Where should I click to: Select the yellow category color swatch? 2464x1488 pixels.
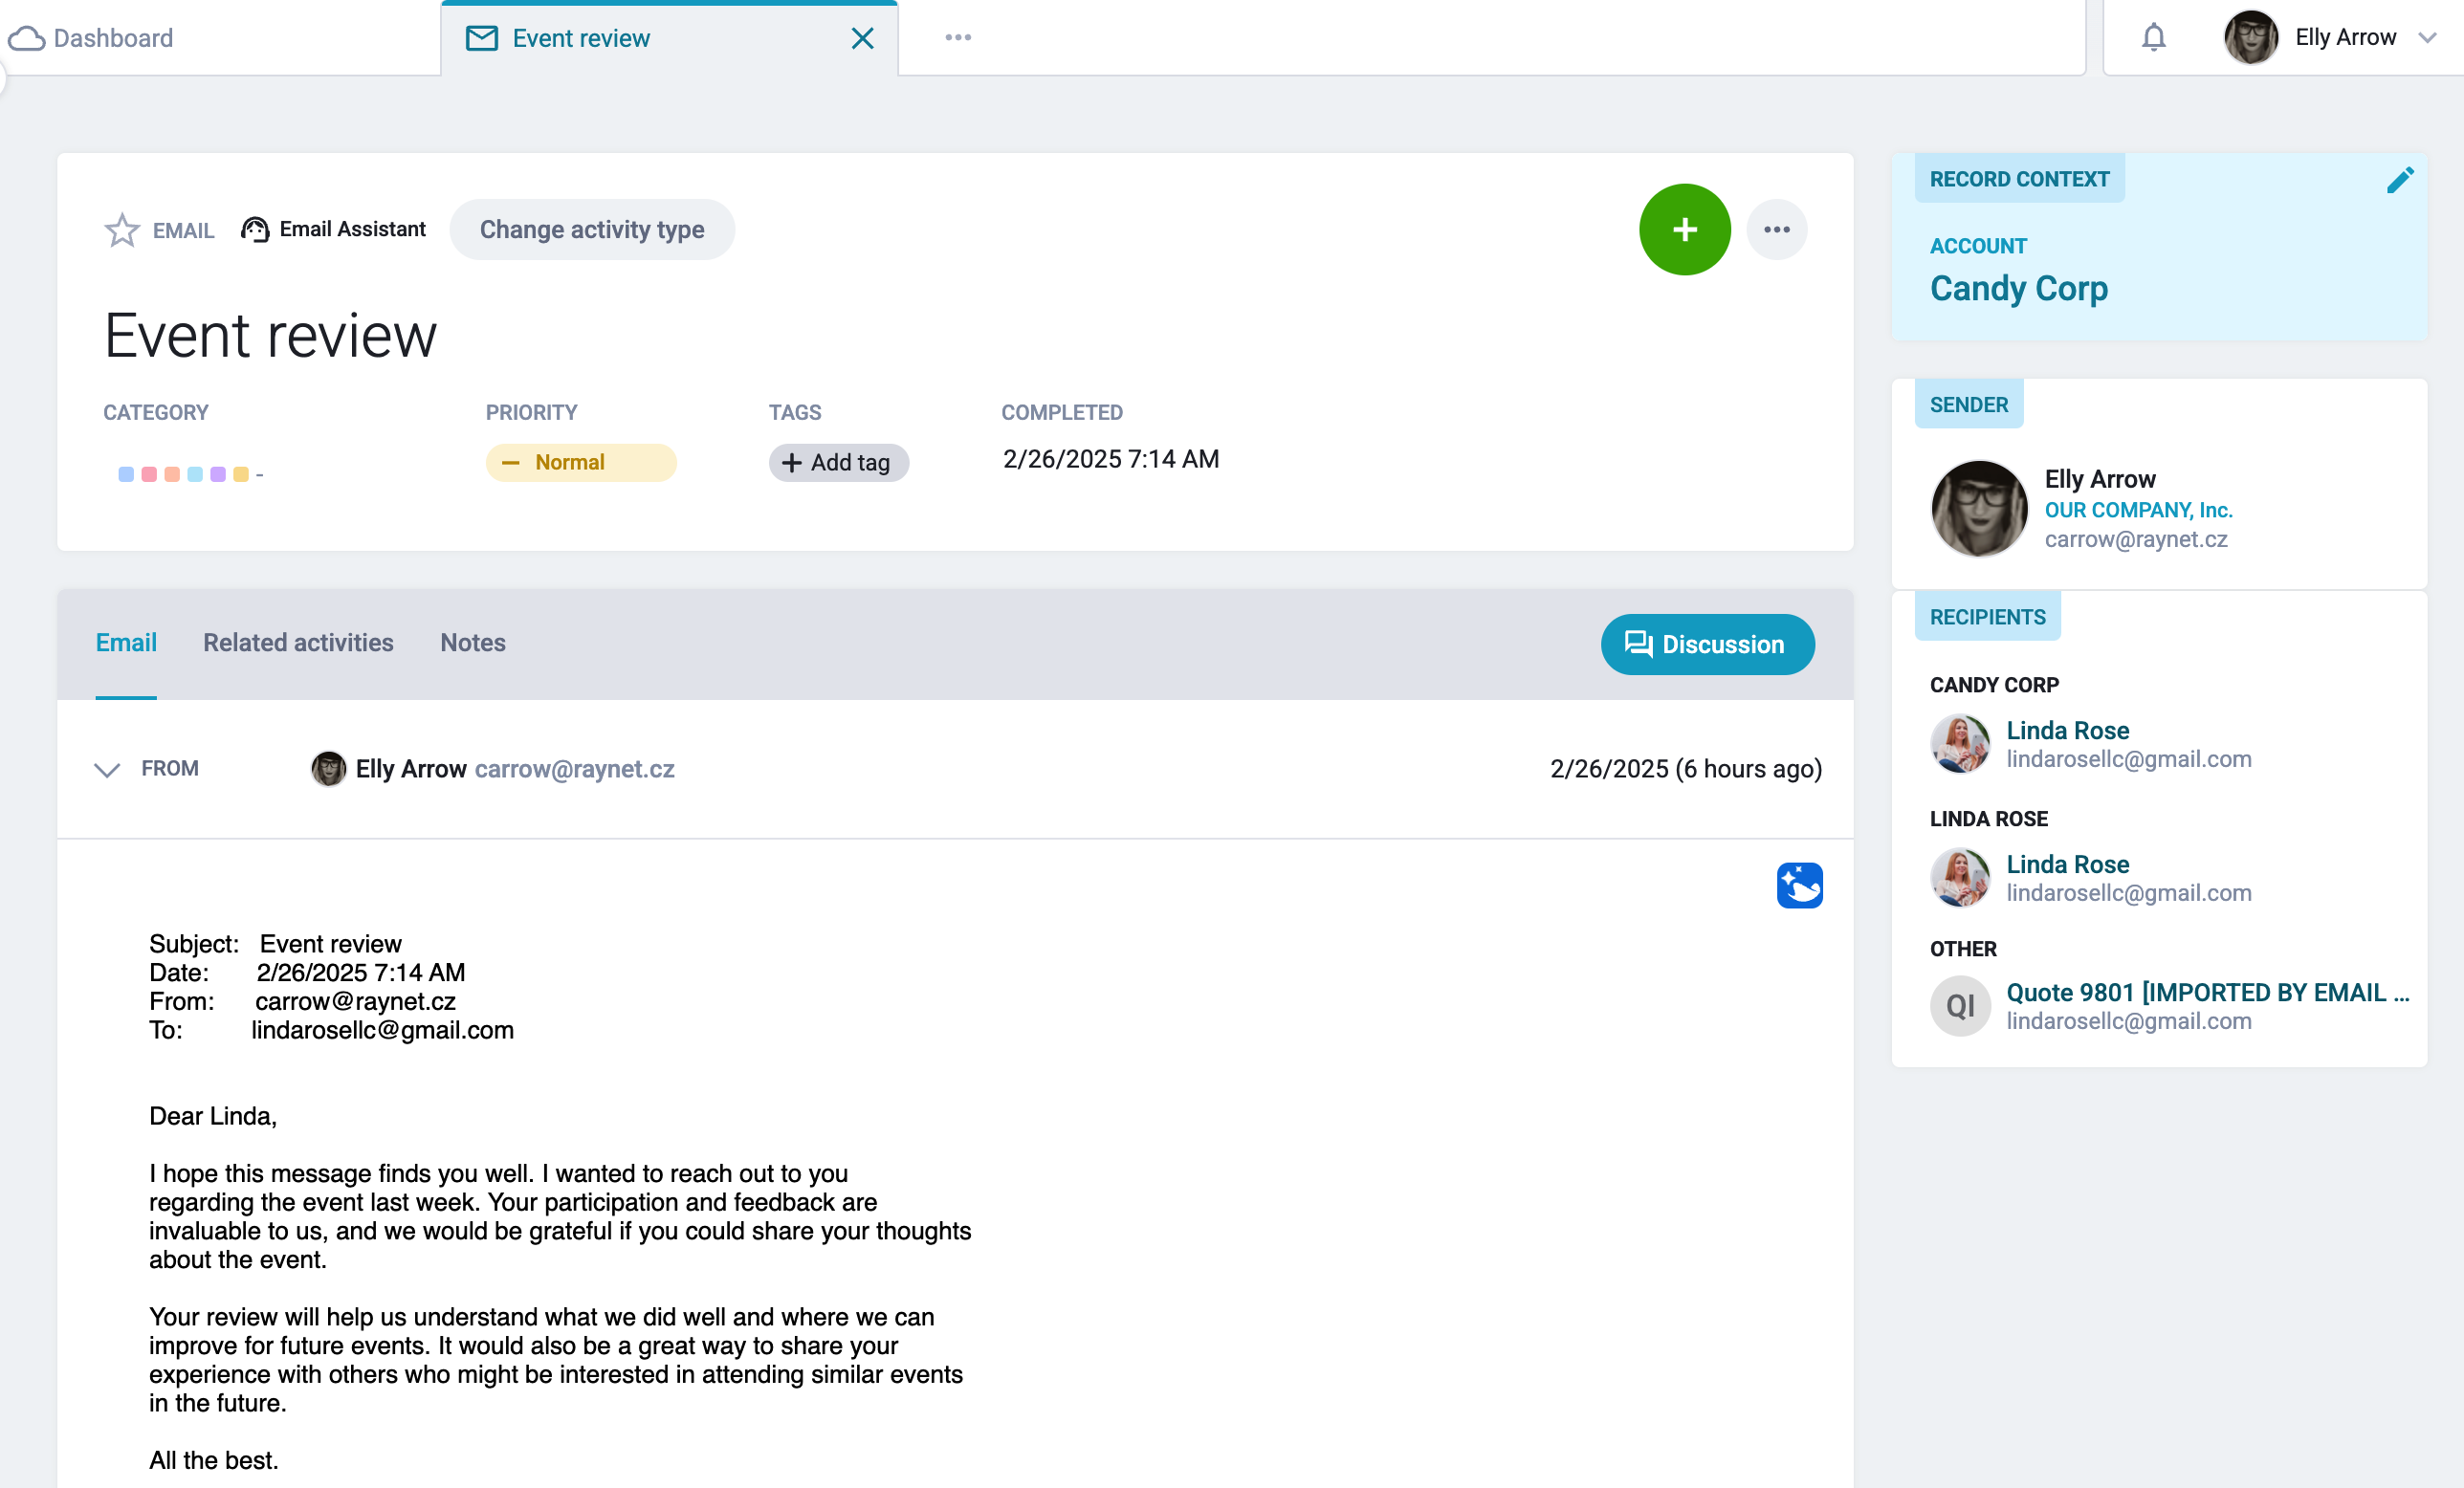coord(241,474)
